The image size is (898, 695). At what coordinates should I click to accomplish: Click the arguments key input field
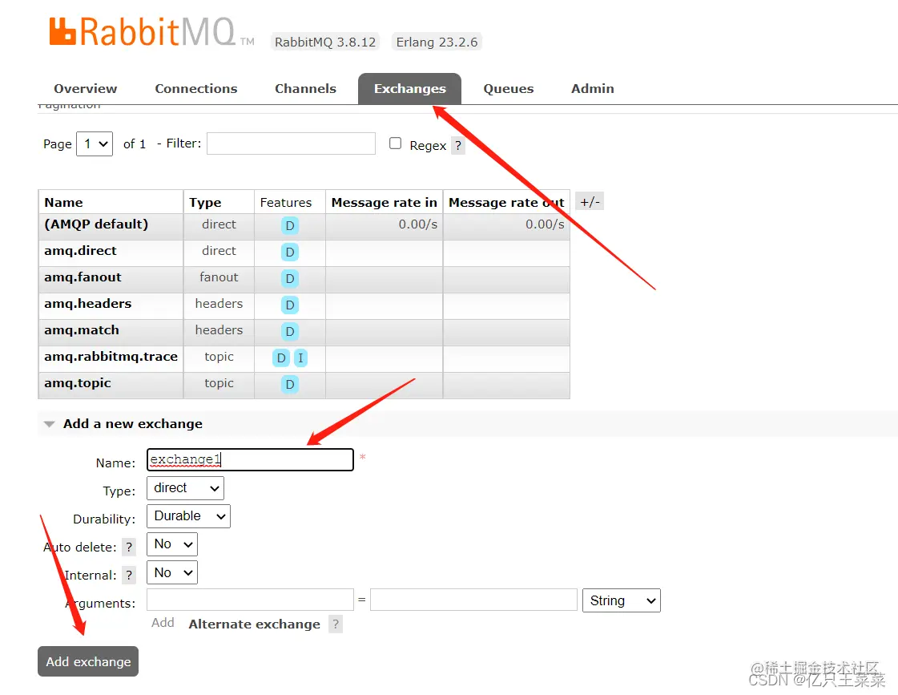pos(250,600)
